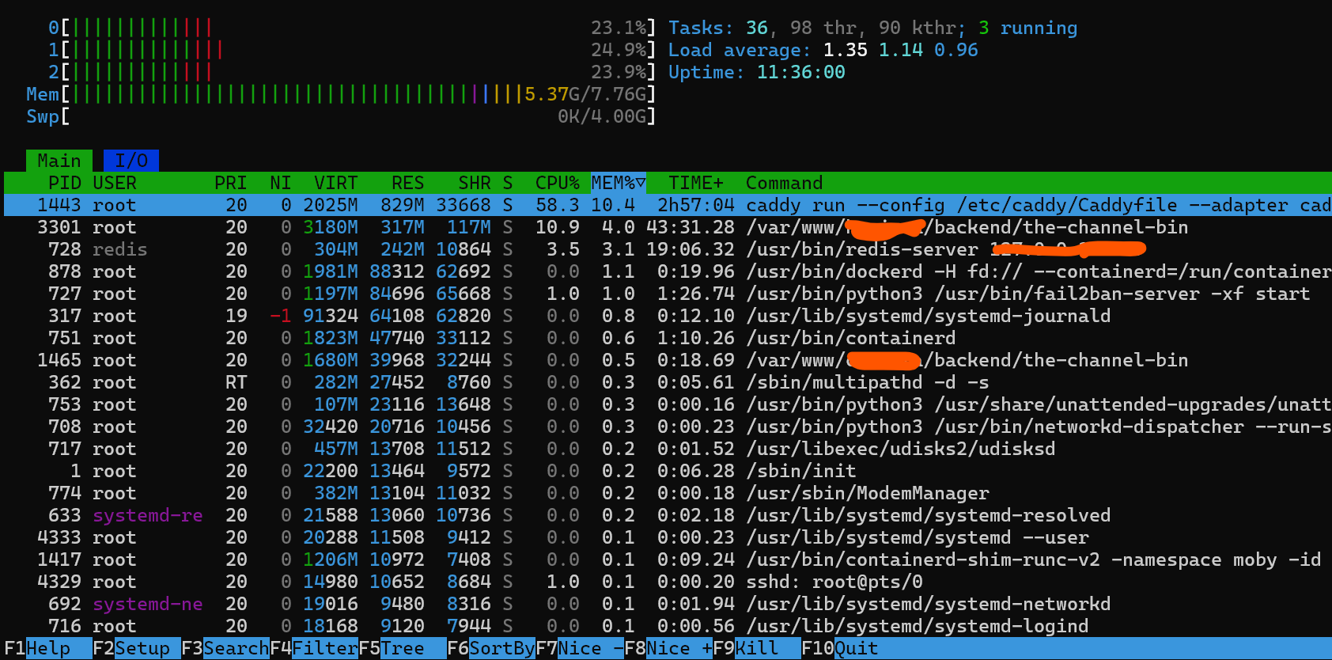Click the Load average values
This screenshot has height=660, width=1332.
pos(901,50)
